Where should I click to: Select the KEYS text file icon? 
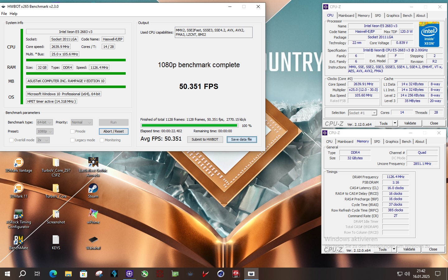click(x=56, y=242)
